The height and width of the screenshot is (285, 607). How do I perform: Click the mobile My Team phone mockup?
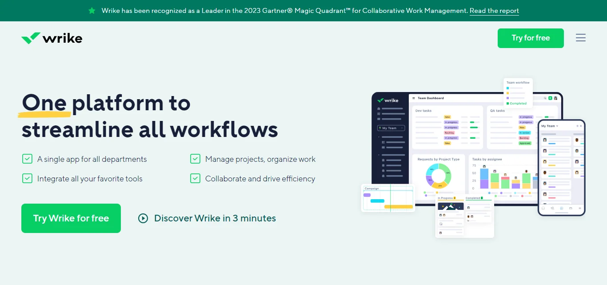[561, 168]
